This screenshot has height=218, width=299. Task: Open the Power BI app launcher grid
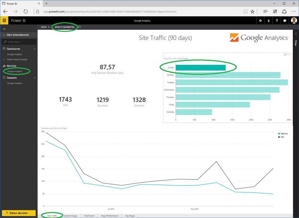point(4,21)
